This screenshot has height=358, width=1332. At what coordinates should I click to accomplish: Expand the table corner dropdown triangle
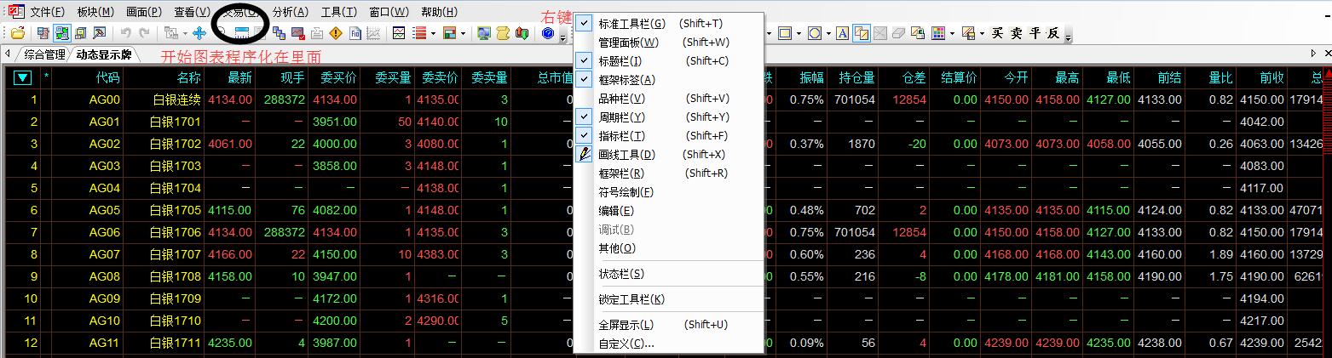23,78
